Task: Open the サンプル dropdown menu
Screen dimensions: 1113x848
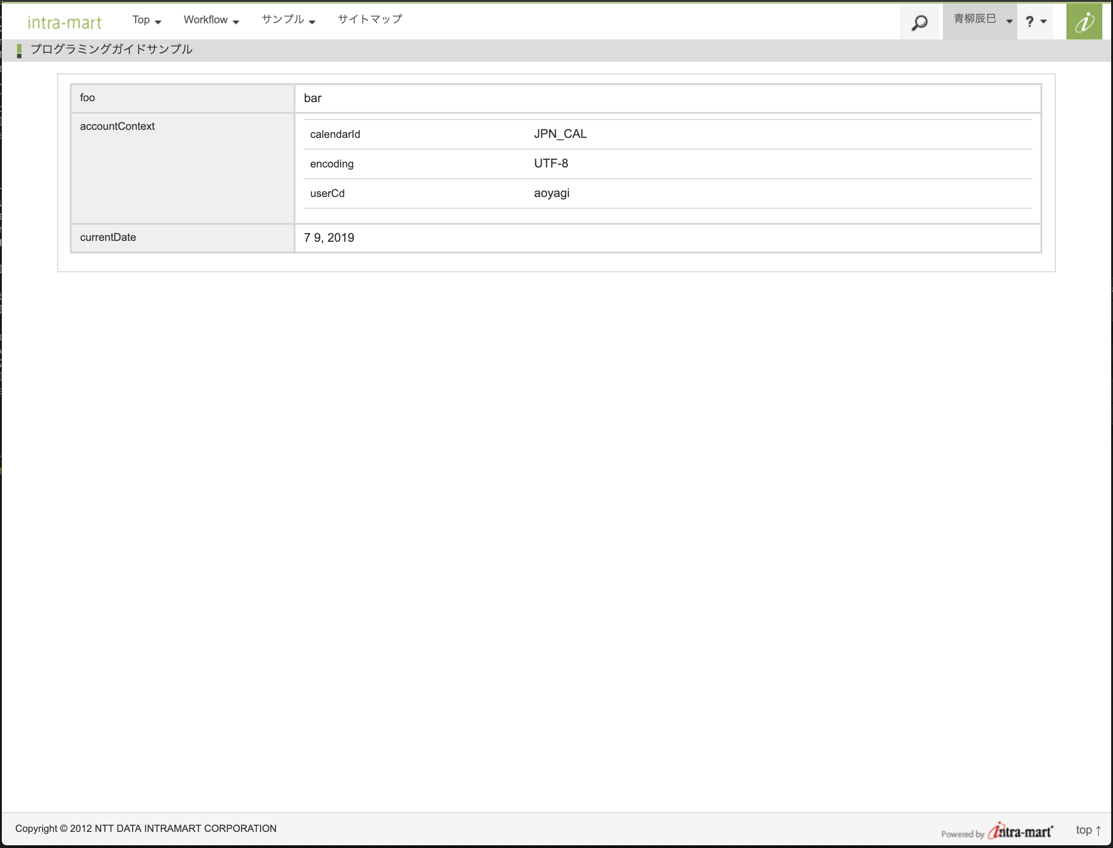Action: [x=288, y=20]
